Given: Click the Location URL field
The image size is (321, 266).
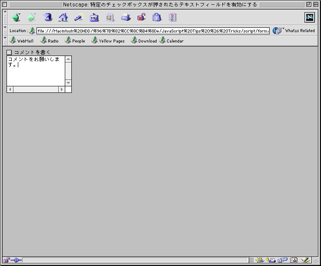Looking at the screenshot, I should click(153, 31).
